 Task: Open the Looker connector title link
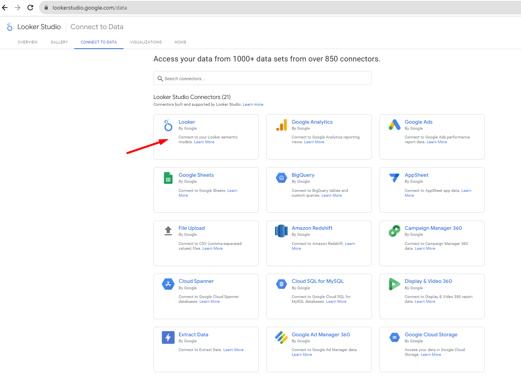(x=187, y=122)
